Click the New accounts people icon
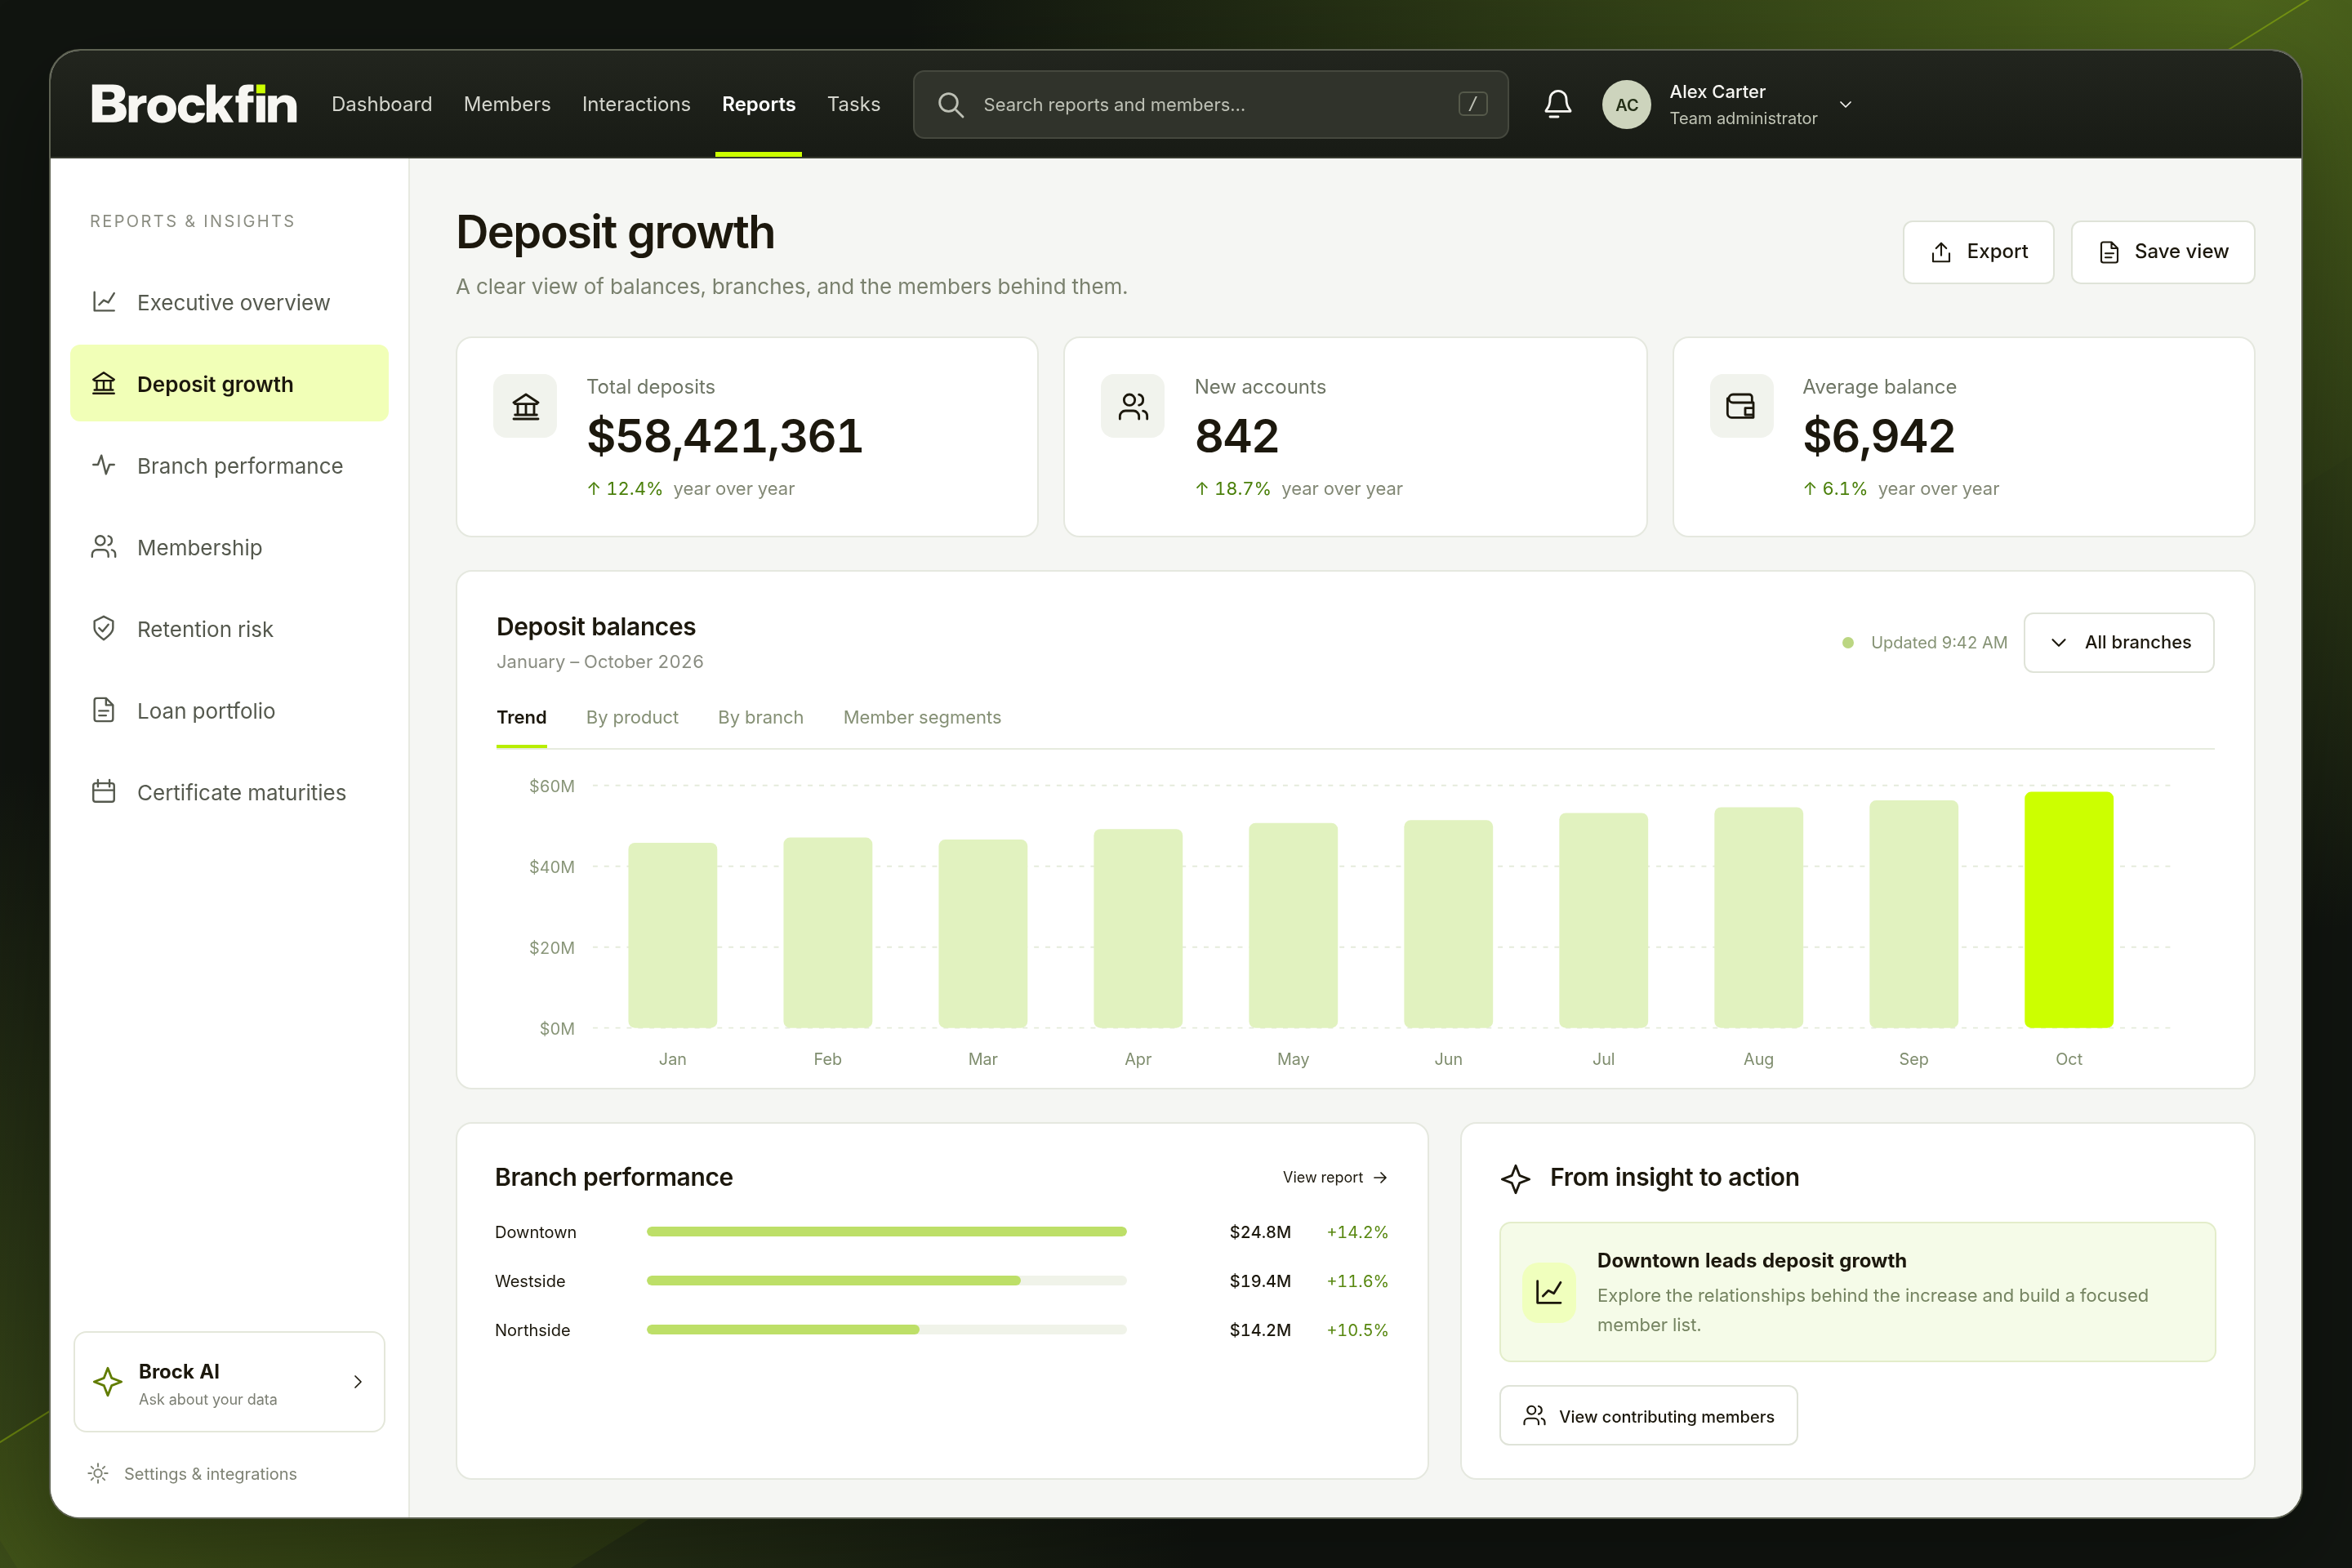The height and width of the screenshot is (1568, 2352). point(1132,406)
